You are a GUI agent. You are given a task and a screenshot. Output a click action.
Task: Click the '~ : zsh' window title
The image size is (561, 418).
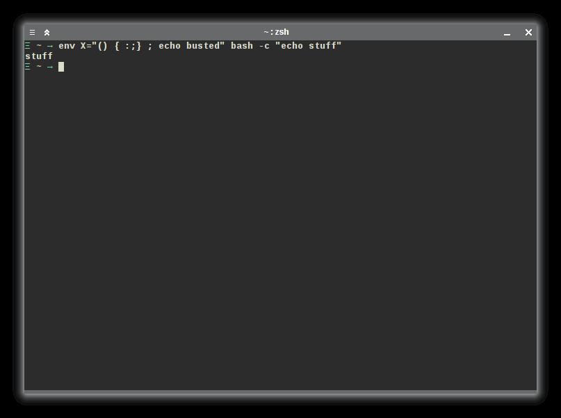pos(276,32)
